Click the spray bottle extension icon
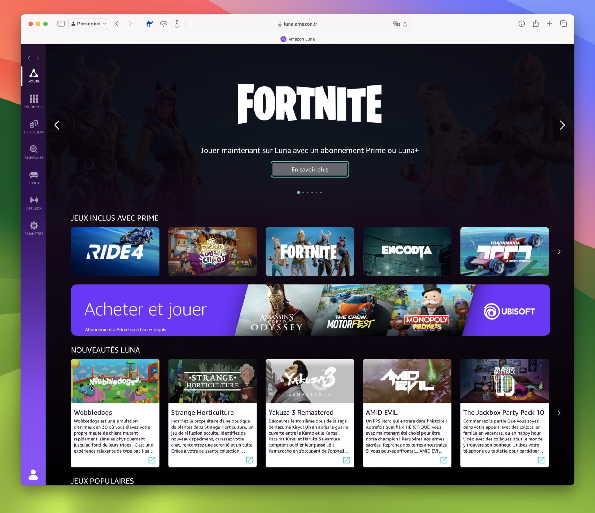595x513 pixels. coord(177,24)
